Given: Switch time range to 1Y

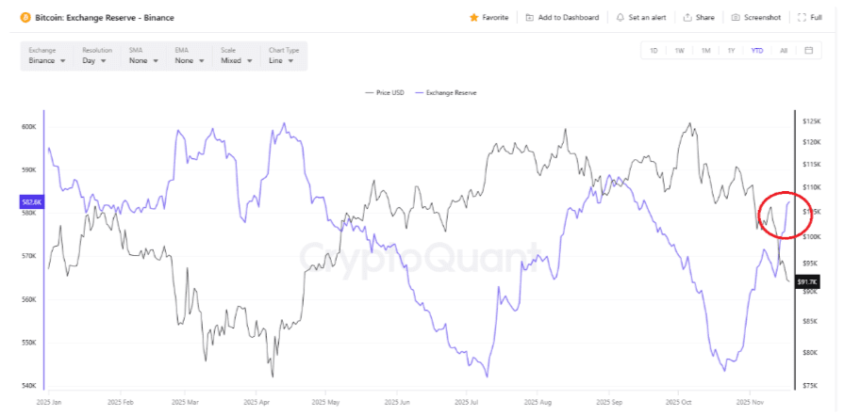Looking at the screenshot, I should (731, 50).
